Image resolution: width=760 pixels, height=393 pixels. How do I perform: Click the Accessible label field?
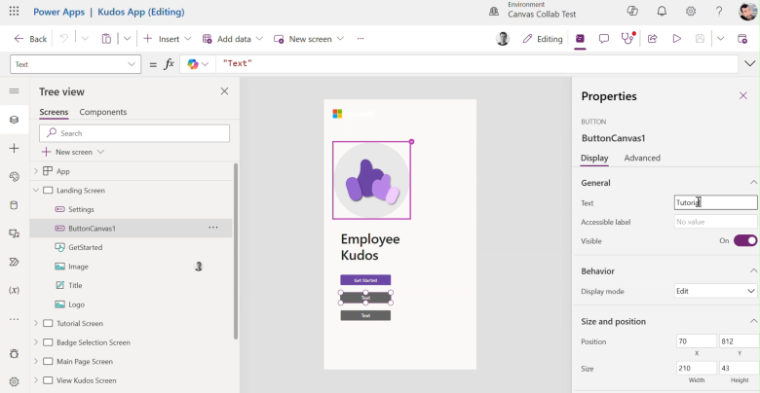[x=715, y=222]
